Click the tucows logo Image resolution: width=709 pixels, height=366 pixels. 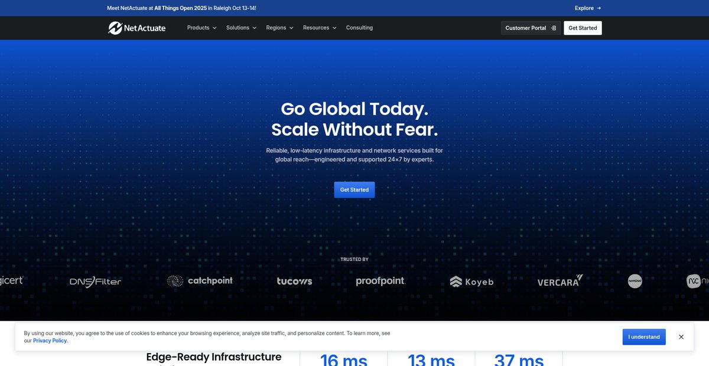pyautogui.click(x=294, y=281)
